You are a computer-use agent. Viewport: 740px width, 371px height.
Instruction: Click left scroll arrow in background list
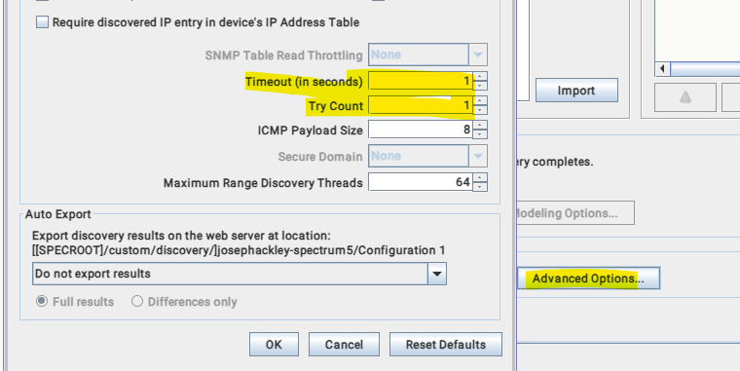(x=662, y=69)
